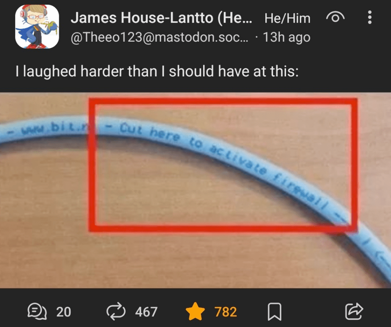The image size is (391, 327).
Task: Boost the post with the arrows icon
Action: coord(116,312)
